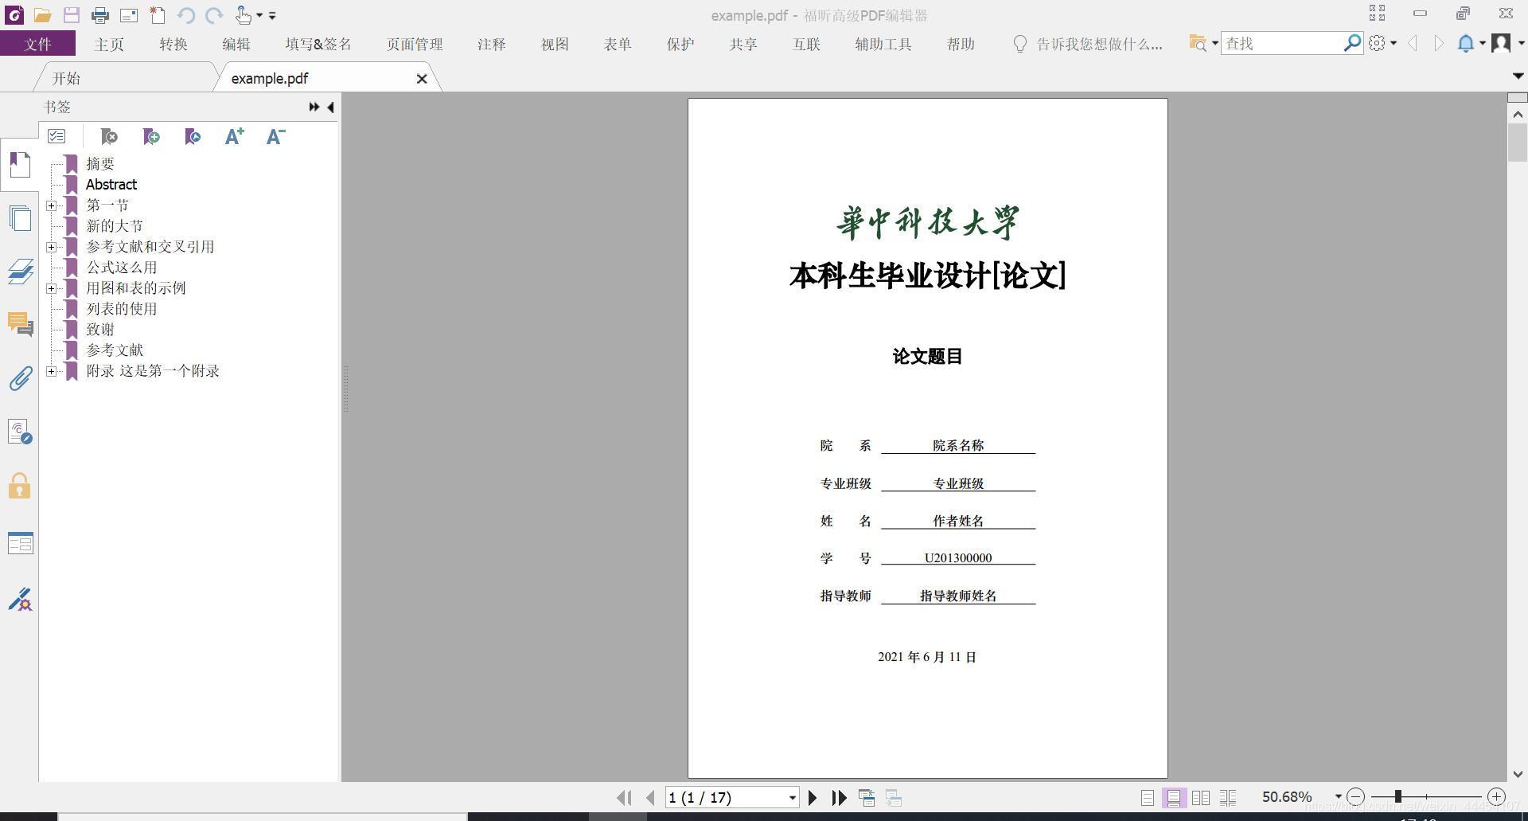
Task: Open the Bookmarks panel sidebar icon
Action: [20, 165]
